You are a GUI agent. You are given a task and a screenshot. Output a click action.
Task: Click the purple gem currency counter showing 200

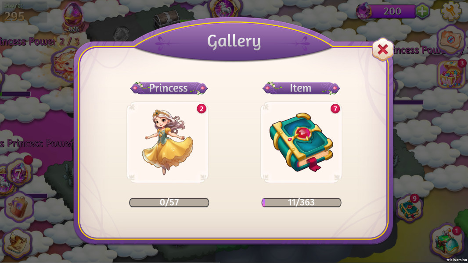[386, 11]
